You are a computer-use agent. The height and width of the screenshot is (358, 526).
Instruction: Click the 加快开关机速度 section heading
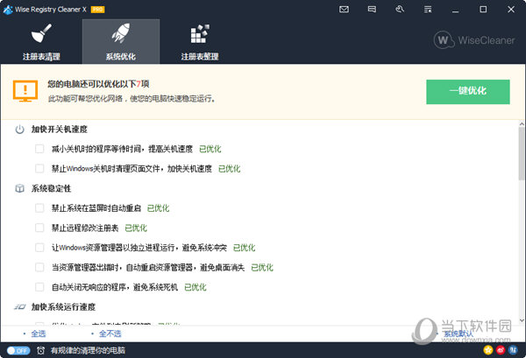click(x=60, y=130)
